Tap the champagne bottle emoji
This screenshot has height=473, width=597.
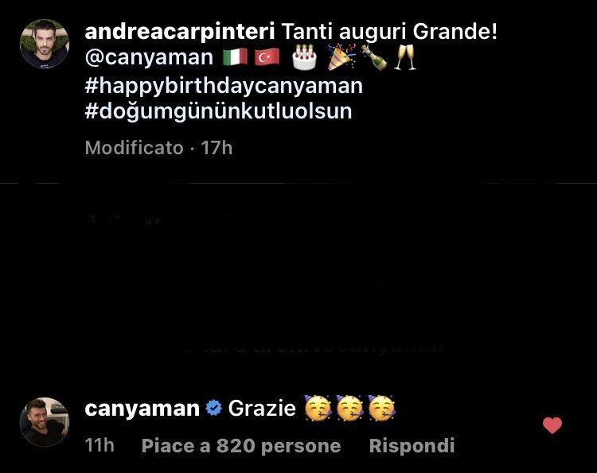374,57
